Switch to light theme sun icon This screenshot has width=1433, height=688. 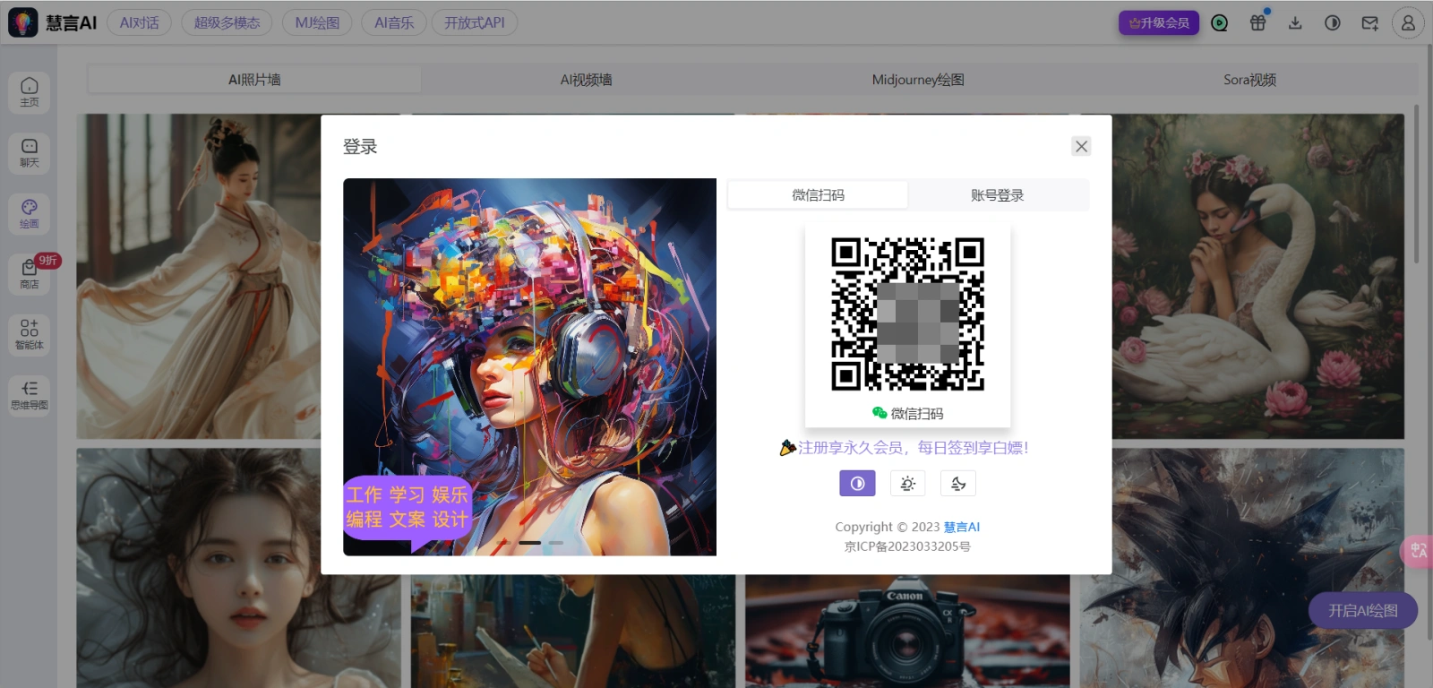coord(907,484)
